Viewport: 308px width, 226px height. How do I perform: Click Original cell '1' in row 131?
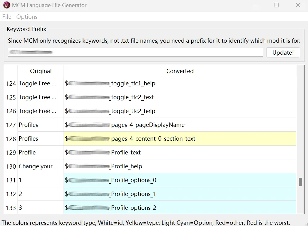41,180
